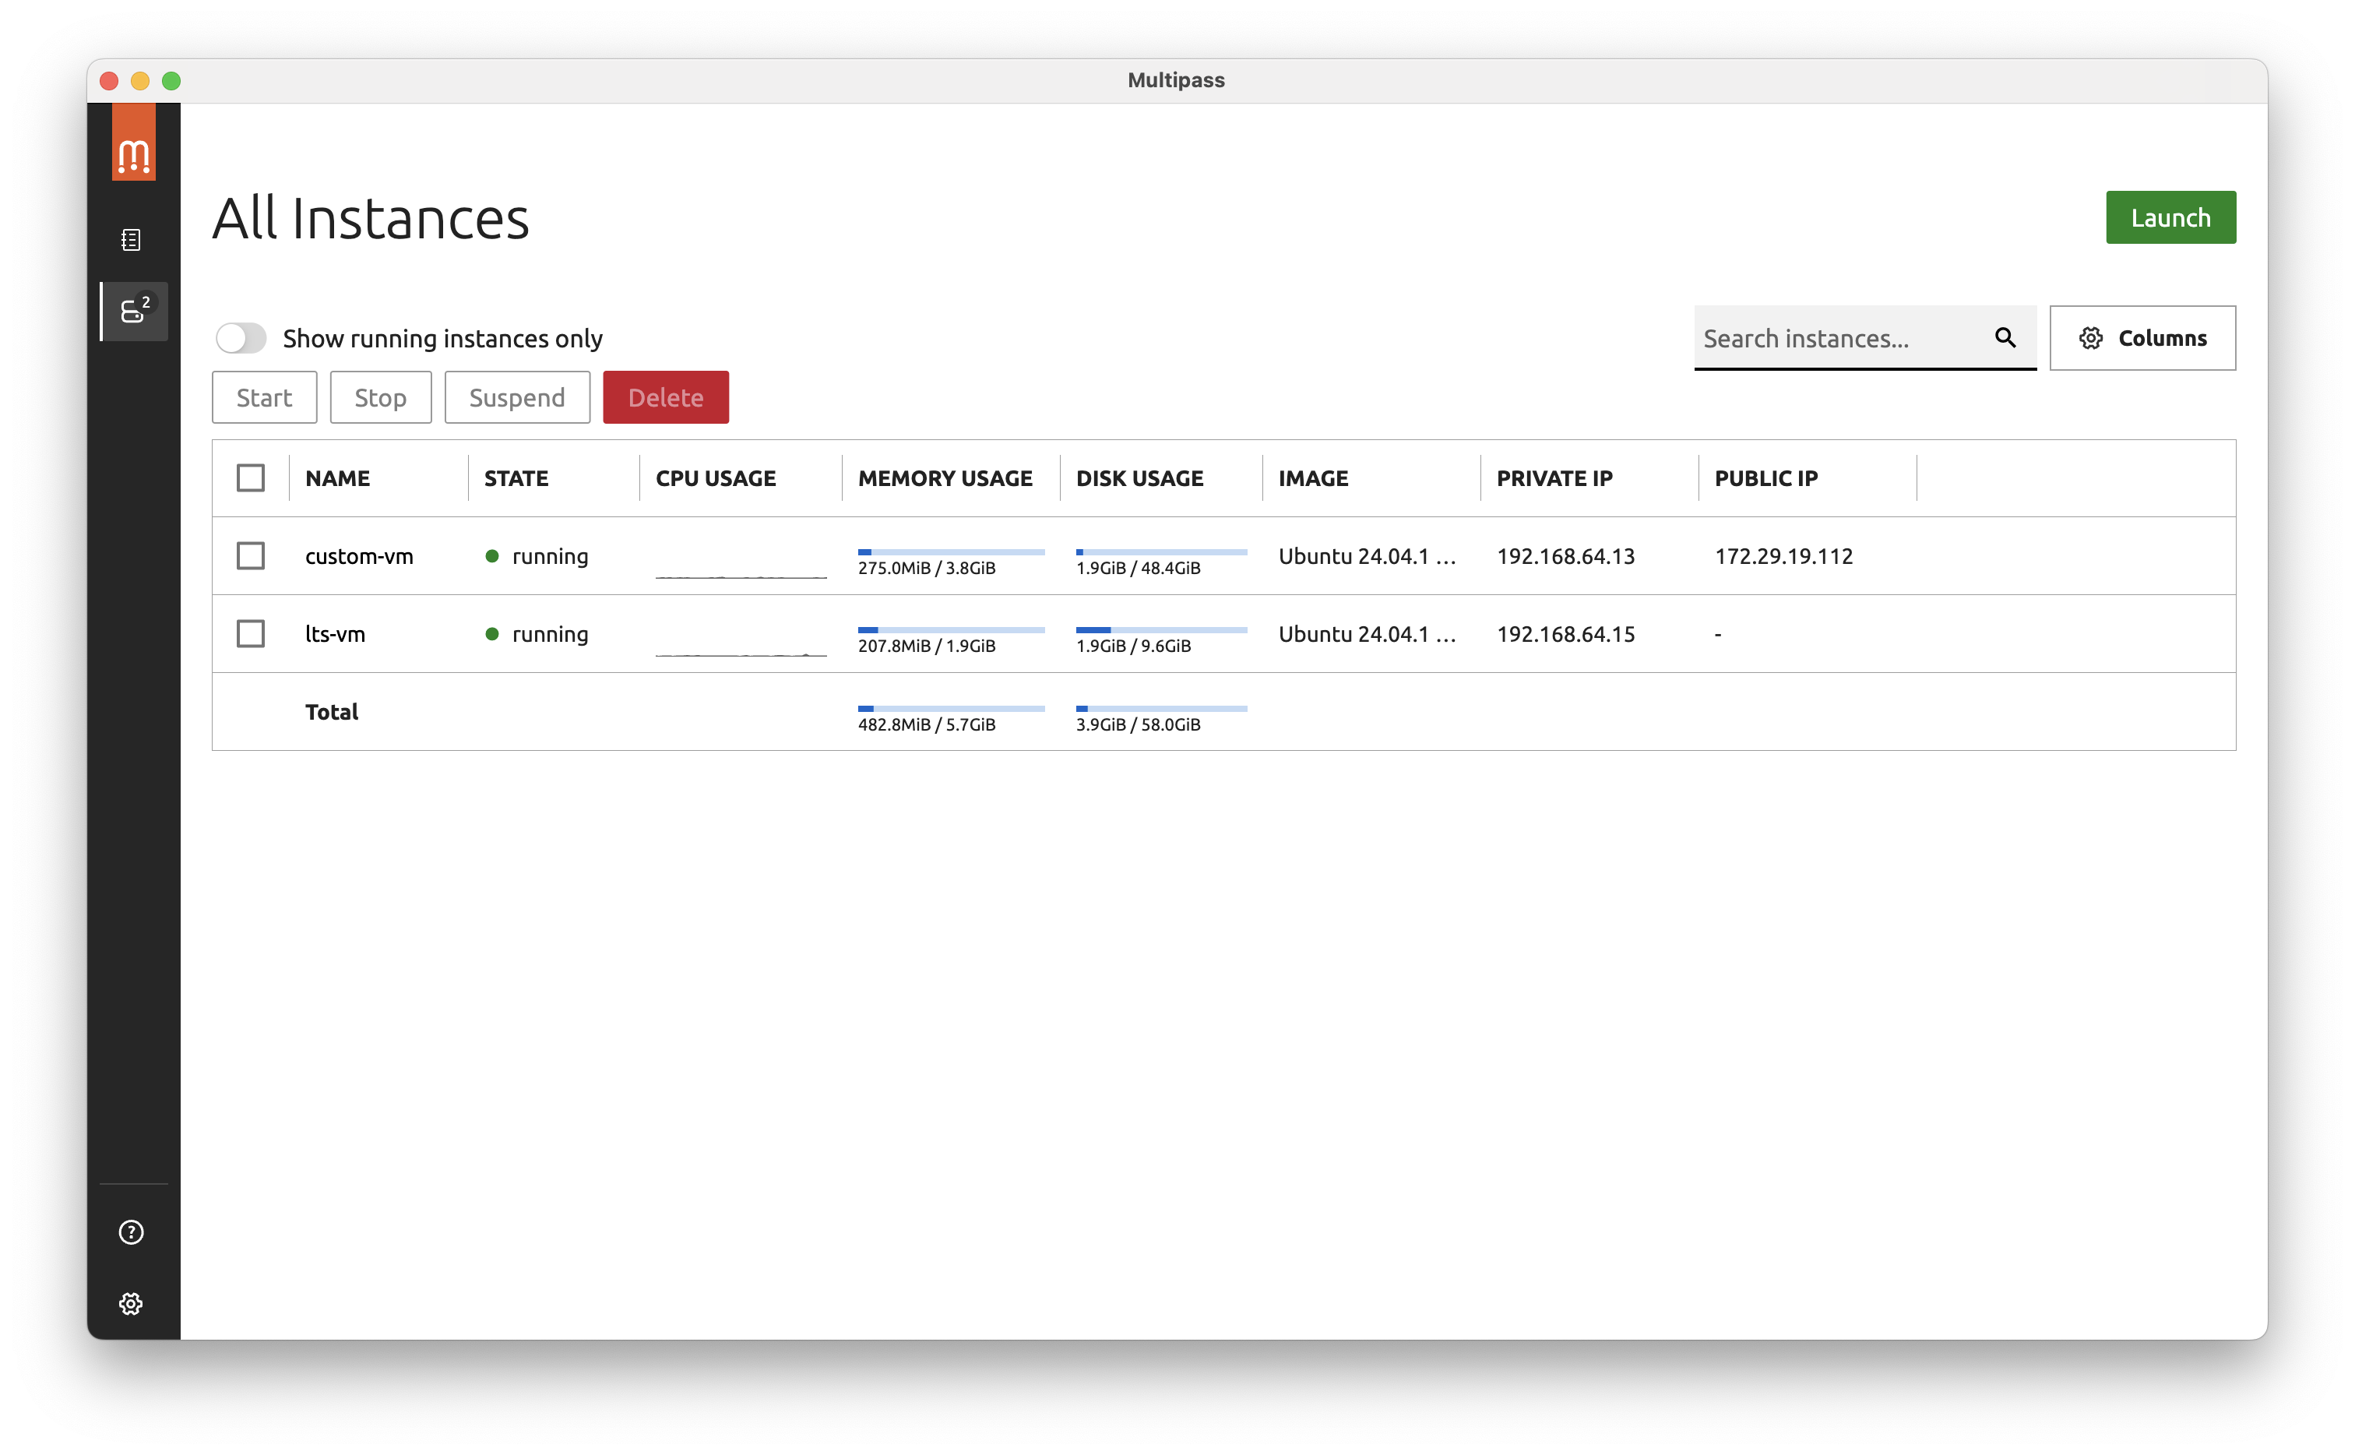Viewport: 2355px width, 1455px height.
Task: Click lts-vm Ubuntu 24.04.1 image cell
Action: tap(1367, 634)
